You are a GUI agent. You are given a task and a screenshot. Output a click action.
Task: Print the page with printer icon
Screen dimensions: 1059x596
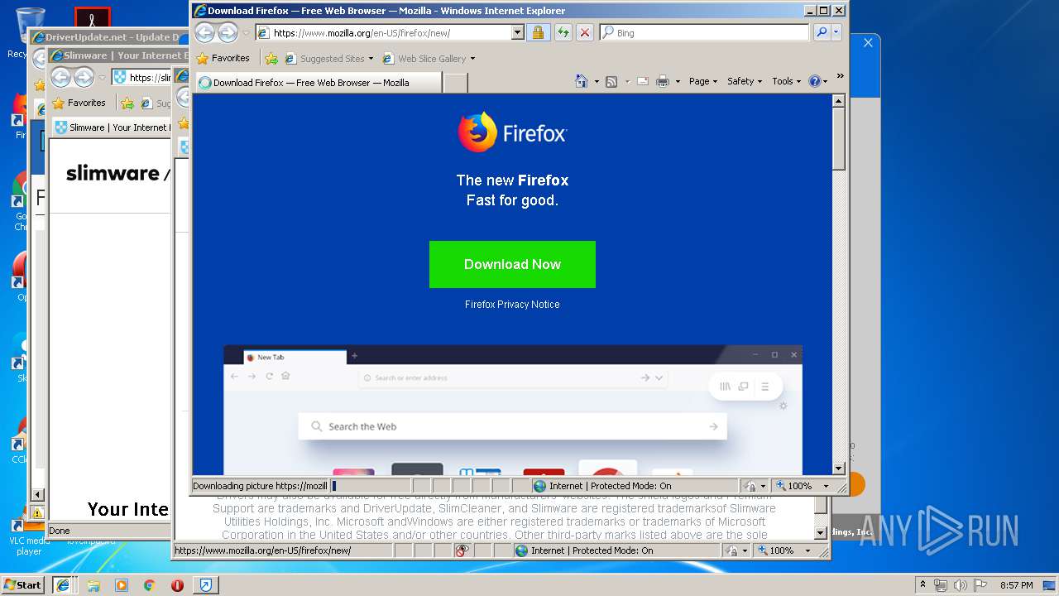point(662,81)
